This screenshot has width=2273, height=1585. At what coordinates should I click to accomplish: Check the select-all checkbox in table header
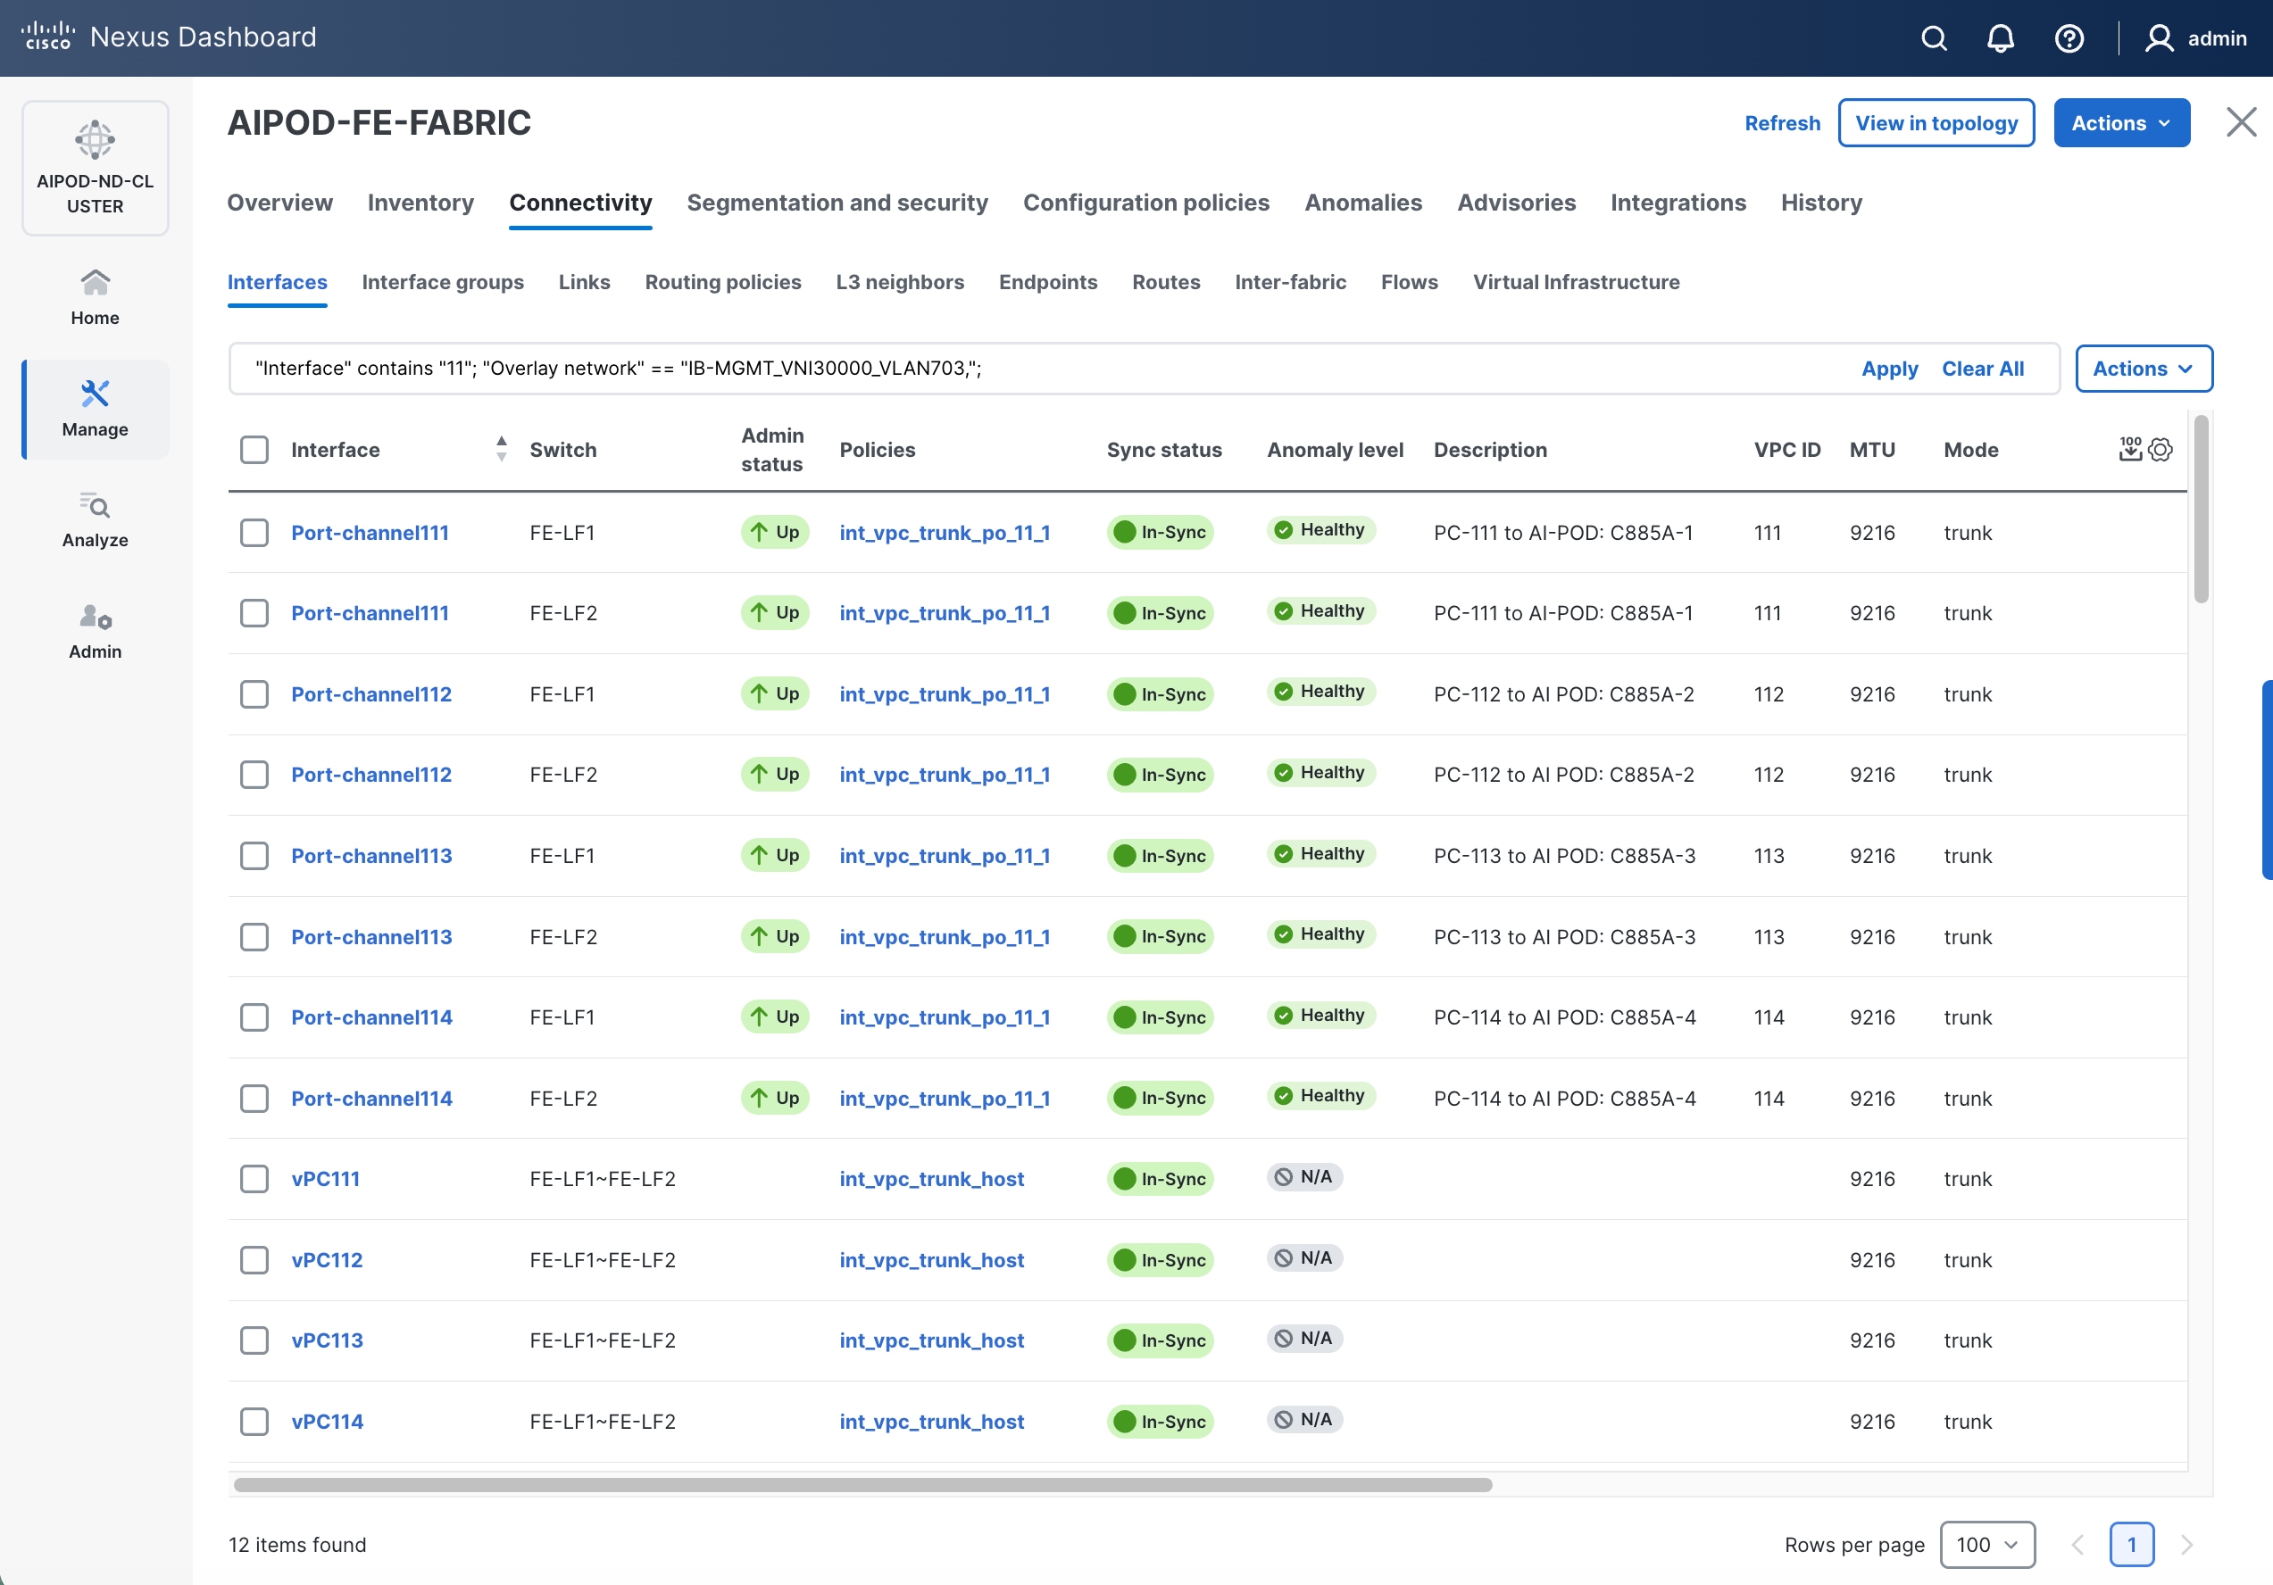[254, 450]
